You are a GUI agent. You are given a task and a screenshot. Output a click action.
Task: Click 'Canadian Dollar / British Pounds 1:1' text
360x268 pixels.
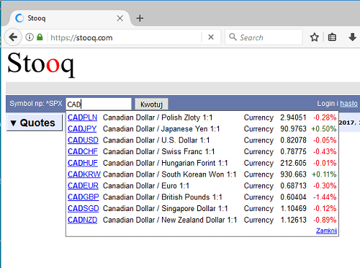[163, 197]
